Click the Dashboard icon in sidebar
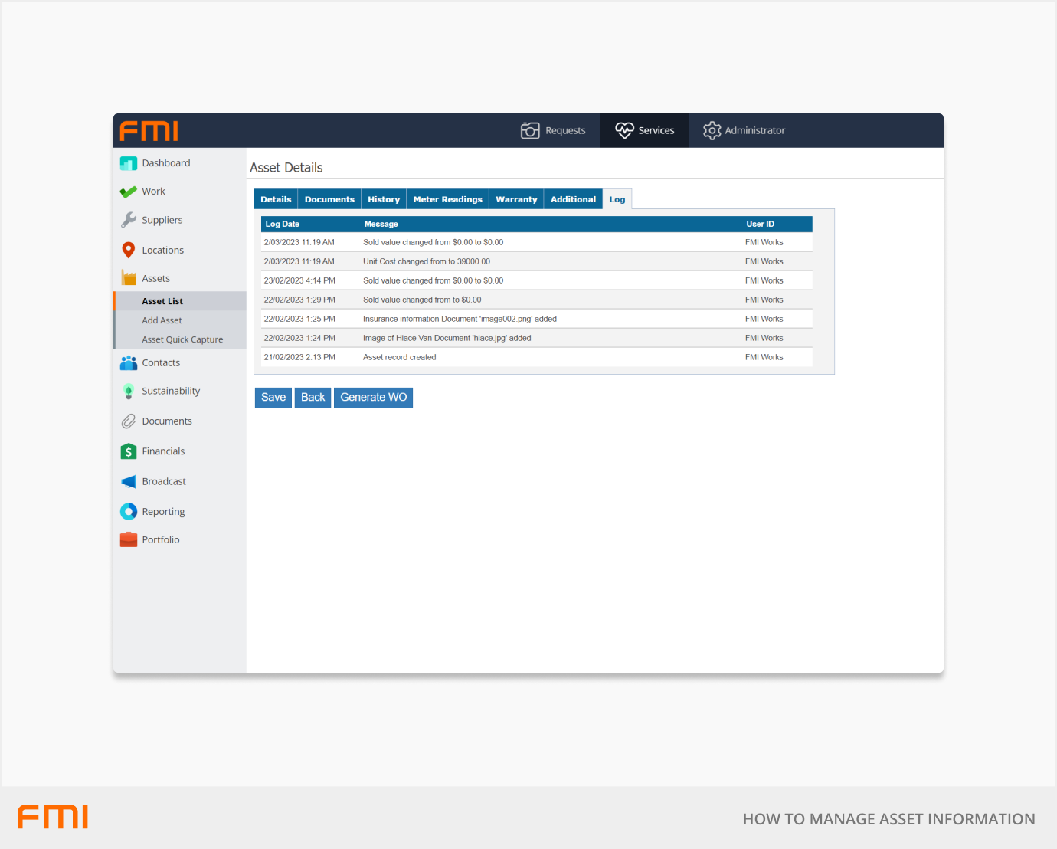The height and width of the screenshot is (849, 1057). (x=128, y=163)
